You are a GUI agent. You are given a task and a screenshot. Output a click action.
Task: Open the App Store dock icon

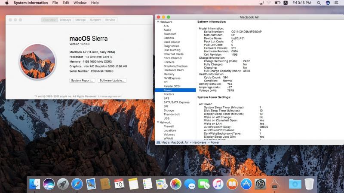pos(246,184)
